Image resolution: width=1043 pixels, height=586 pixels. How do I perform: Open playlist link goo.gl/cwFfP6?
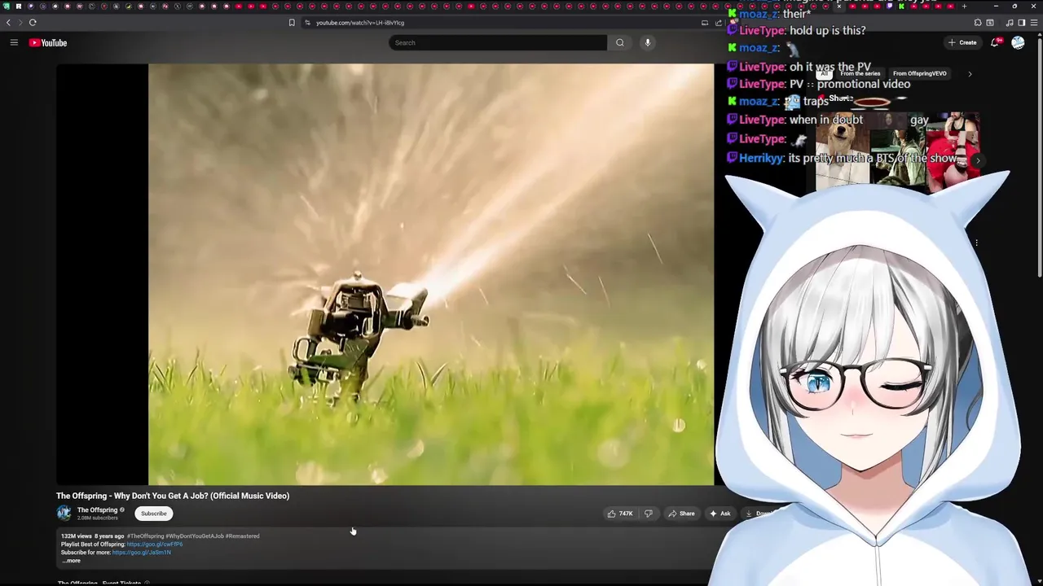coord(155,544)
